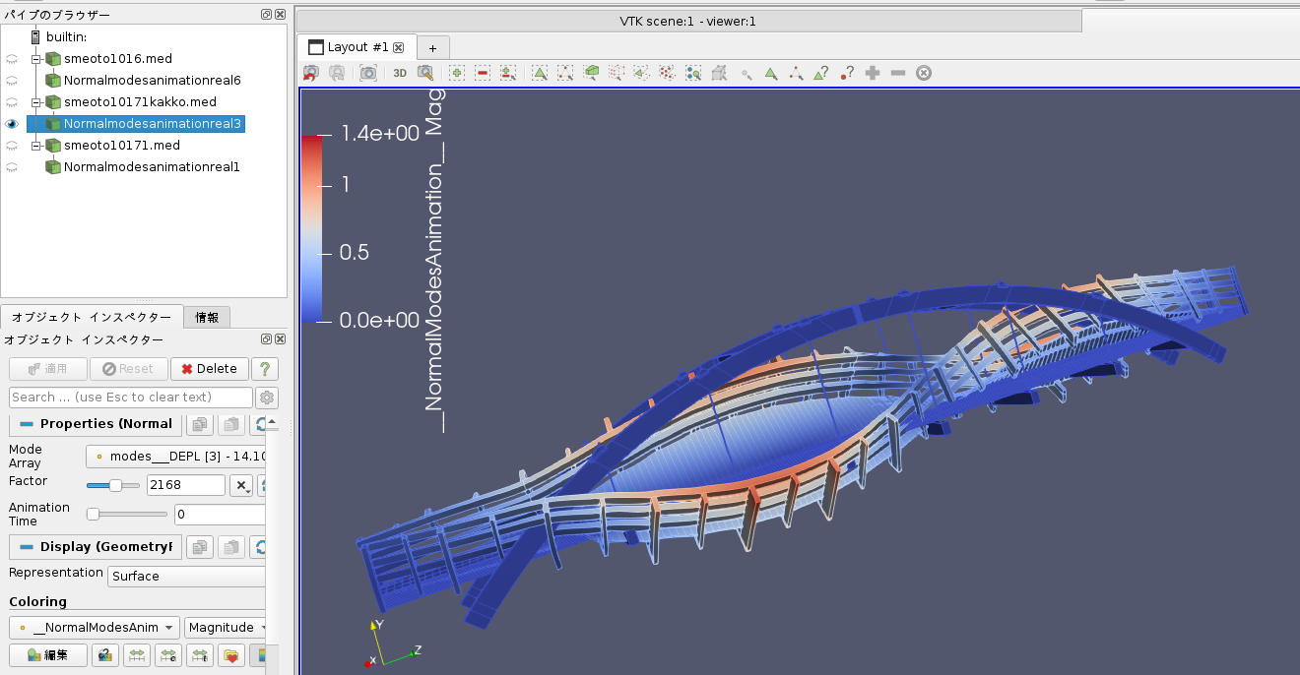
Task: Click the properties search input field
Action: point(130,398)
